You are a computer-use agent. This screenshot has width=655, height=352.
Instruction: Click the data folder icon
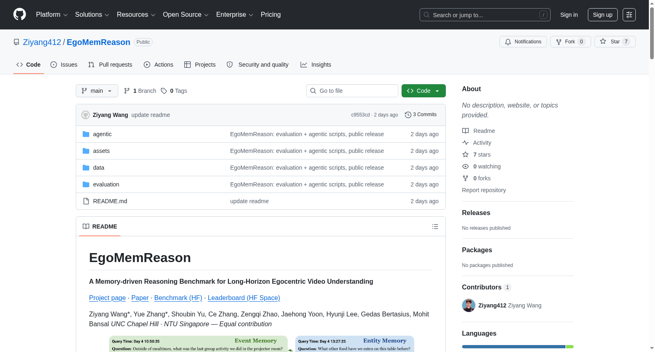[x=86, y=168]
